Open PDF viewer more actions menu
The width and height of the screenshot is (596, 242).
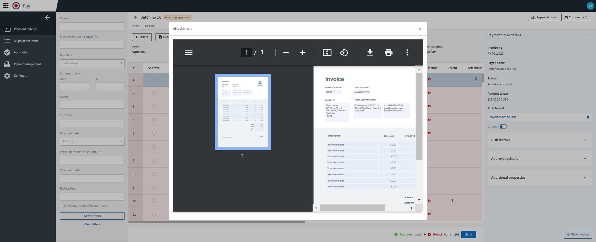[x=407, y=52]
